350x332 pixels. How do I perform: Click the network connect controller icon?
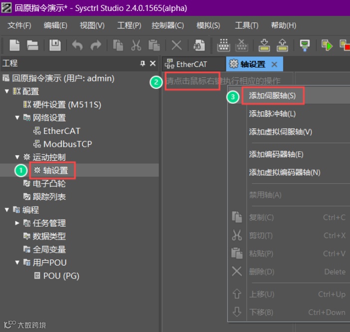(305, 45)
